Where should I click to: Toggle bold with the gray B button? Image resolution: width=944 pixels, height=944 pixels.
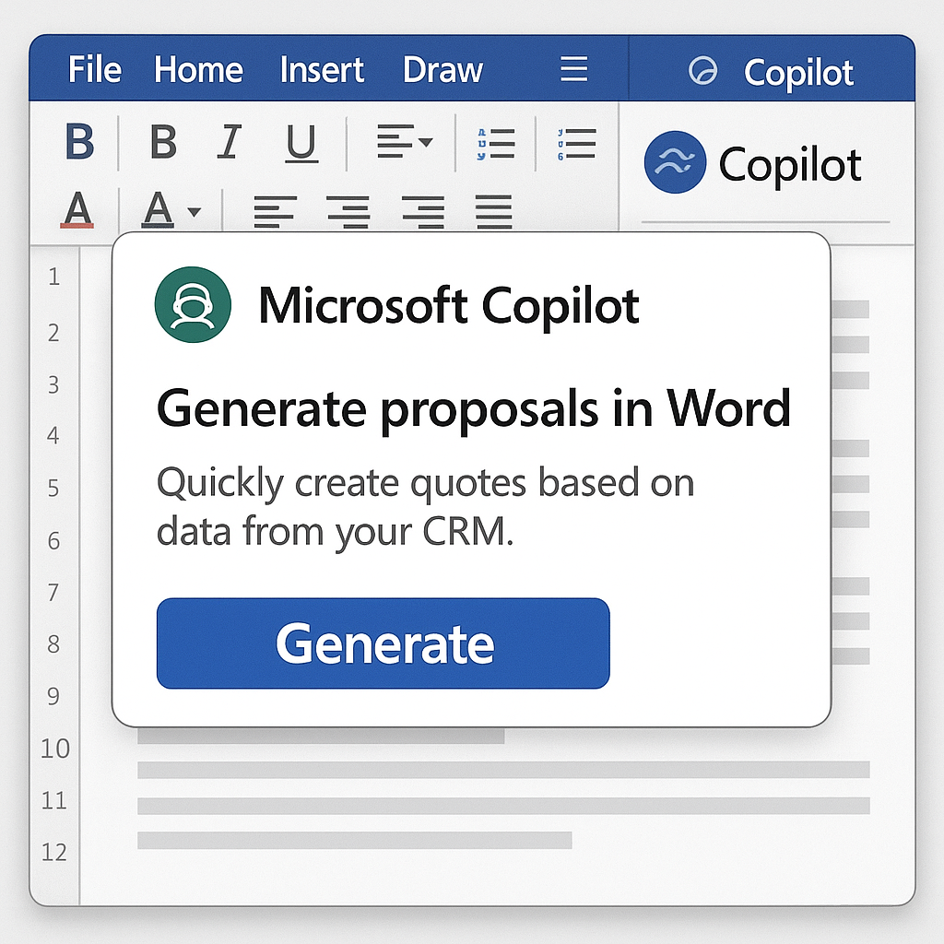pyautogui.click(x=163, y=142)
